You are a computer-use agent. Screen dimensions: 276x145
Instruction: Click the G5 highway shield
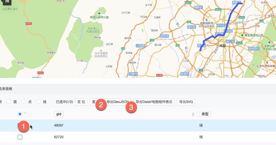pos(201,70)
